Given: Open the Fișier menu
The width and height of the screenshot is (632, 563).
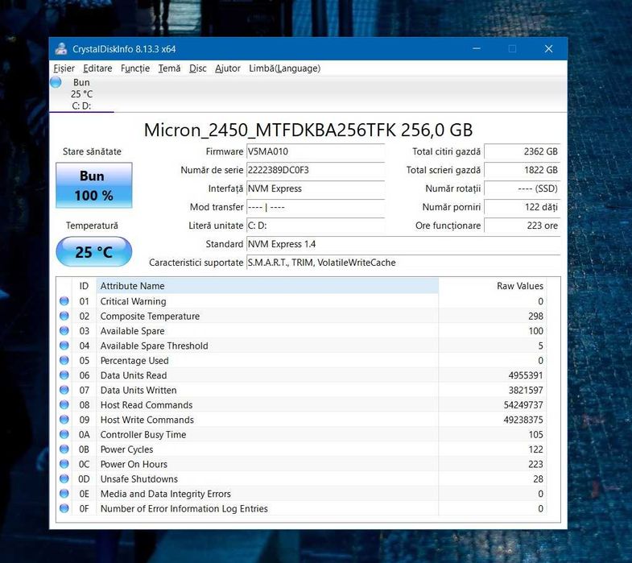Looking at the screenshot, I should coord(64,68).
